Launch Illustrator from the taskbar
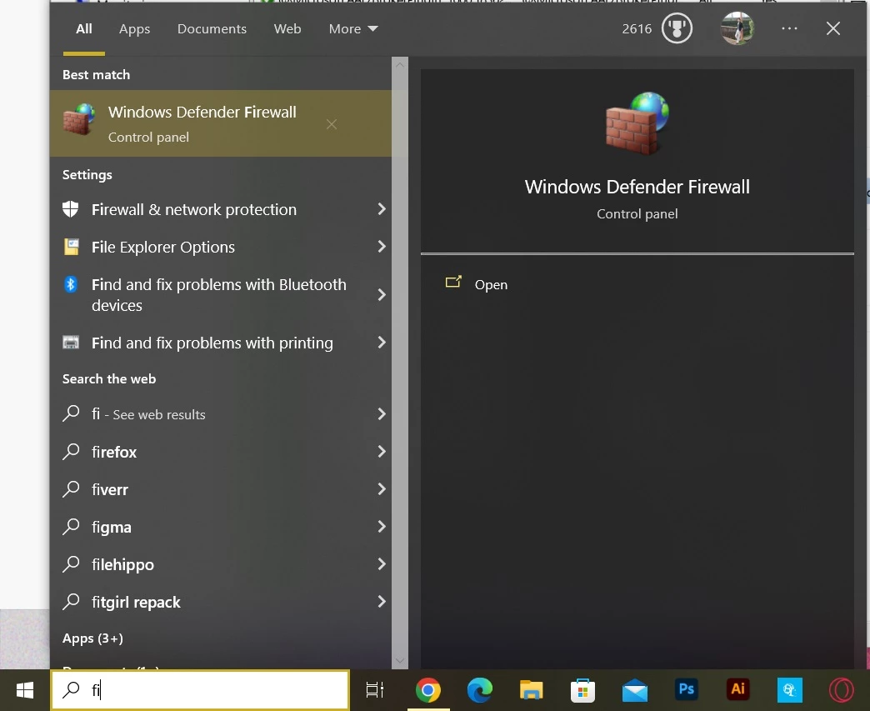870x711 pixels. pos(738,688)
